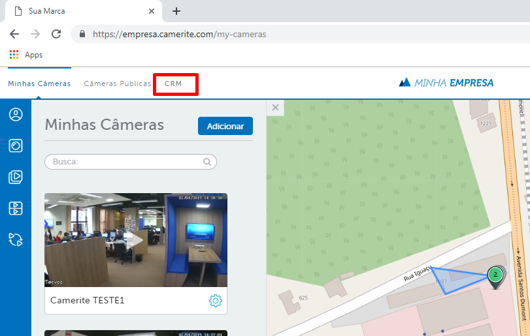Click the sync arrows sidebar icon
Image resolution: width=530 pixels, height=336 pixels.
coord(16,239)
